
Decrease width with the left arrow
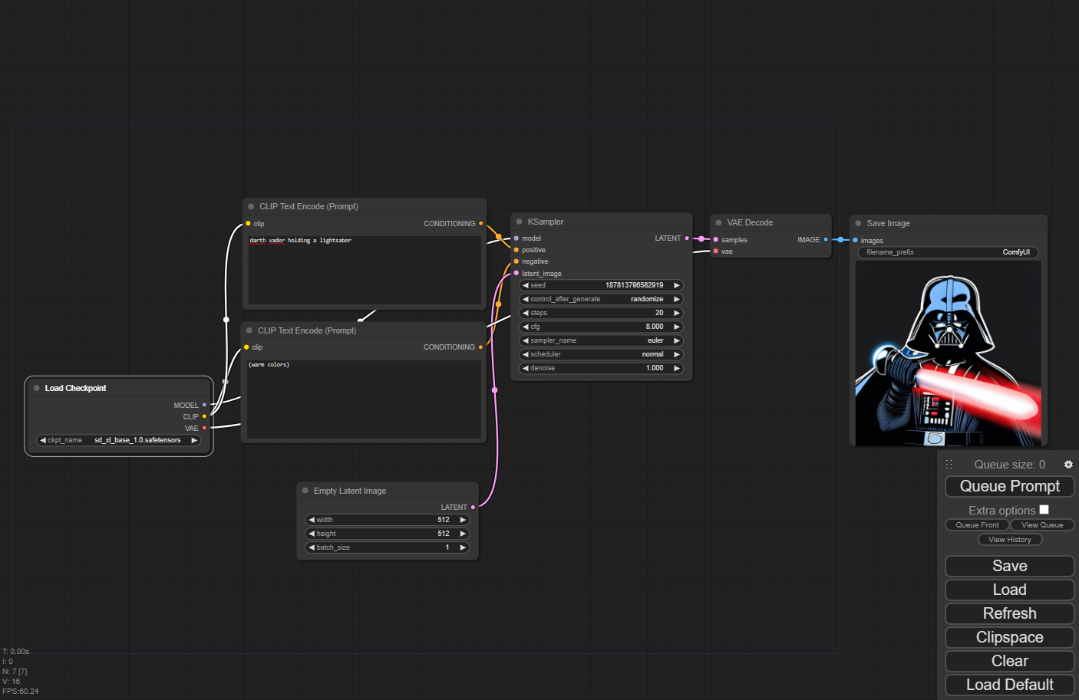(x=312, y=520)
